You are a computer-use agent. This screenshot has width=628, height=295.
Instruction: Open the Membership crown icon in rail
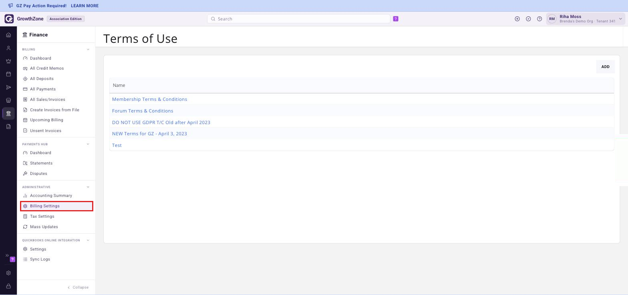coord(8,61)
